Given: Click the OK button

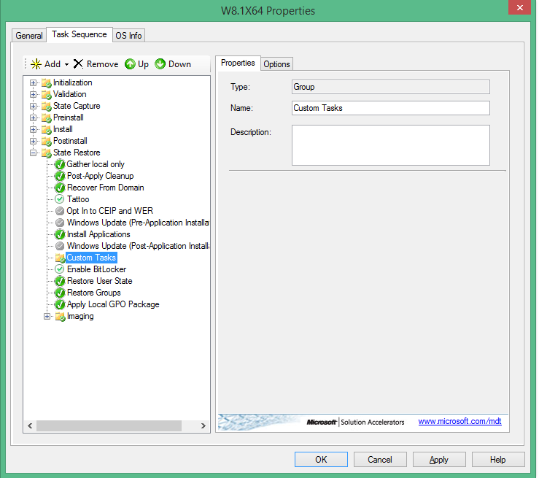Looking at the screenshot, I should [x=321, y=460].
